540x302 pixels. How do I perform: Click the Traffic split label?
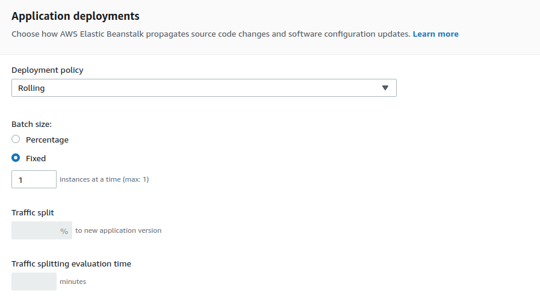(x=33, y=212)
